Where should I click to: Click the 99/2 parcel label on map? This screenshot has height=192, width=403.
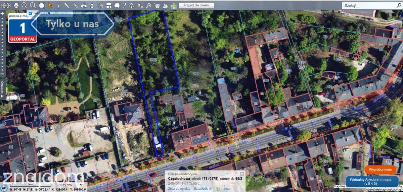(154, 60)
